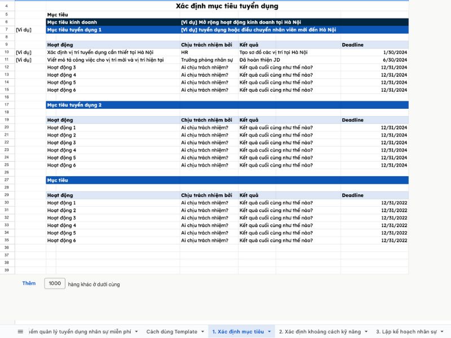The width and height of the screenshot is (451, 338).
Task: Expand menu arrow on '2. Xác định khoảng cách kỹ năng'
Action: (366, 332)
